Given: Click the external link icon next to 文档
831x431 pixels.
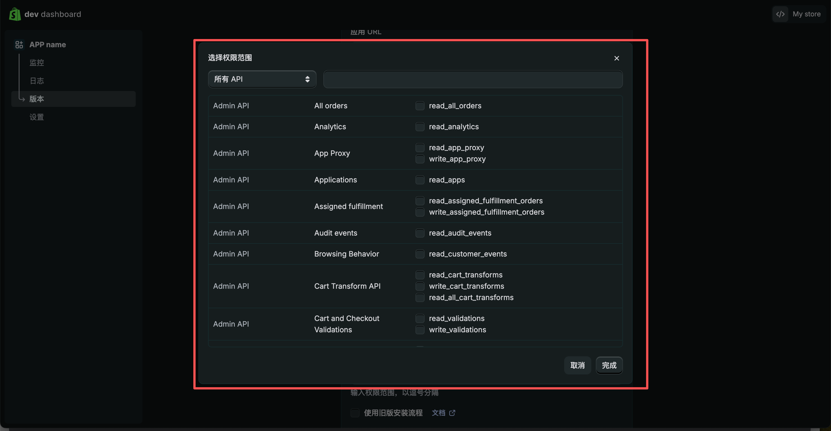Looking at the screenshot, I should 452,413.
